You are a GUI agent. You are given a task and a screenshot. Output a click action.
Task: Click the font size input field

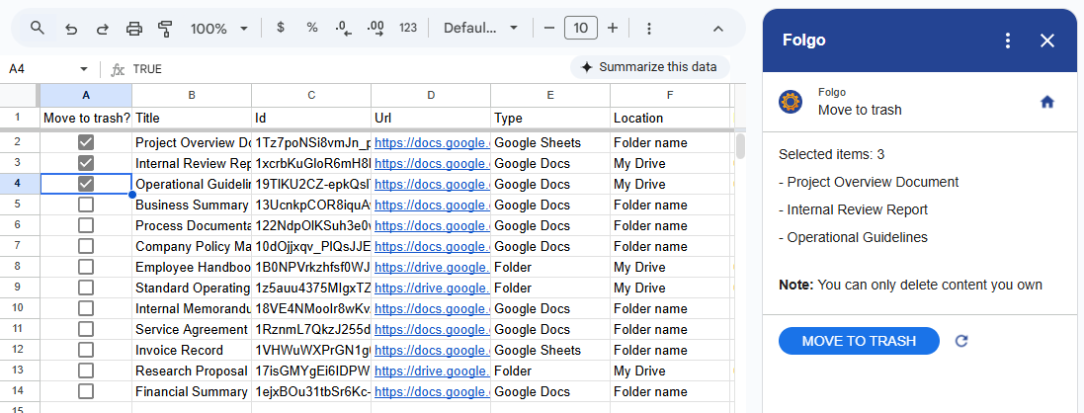[581, 28]
